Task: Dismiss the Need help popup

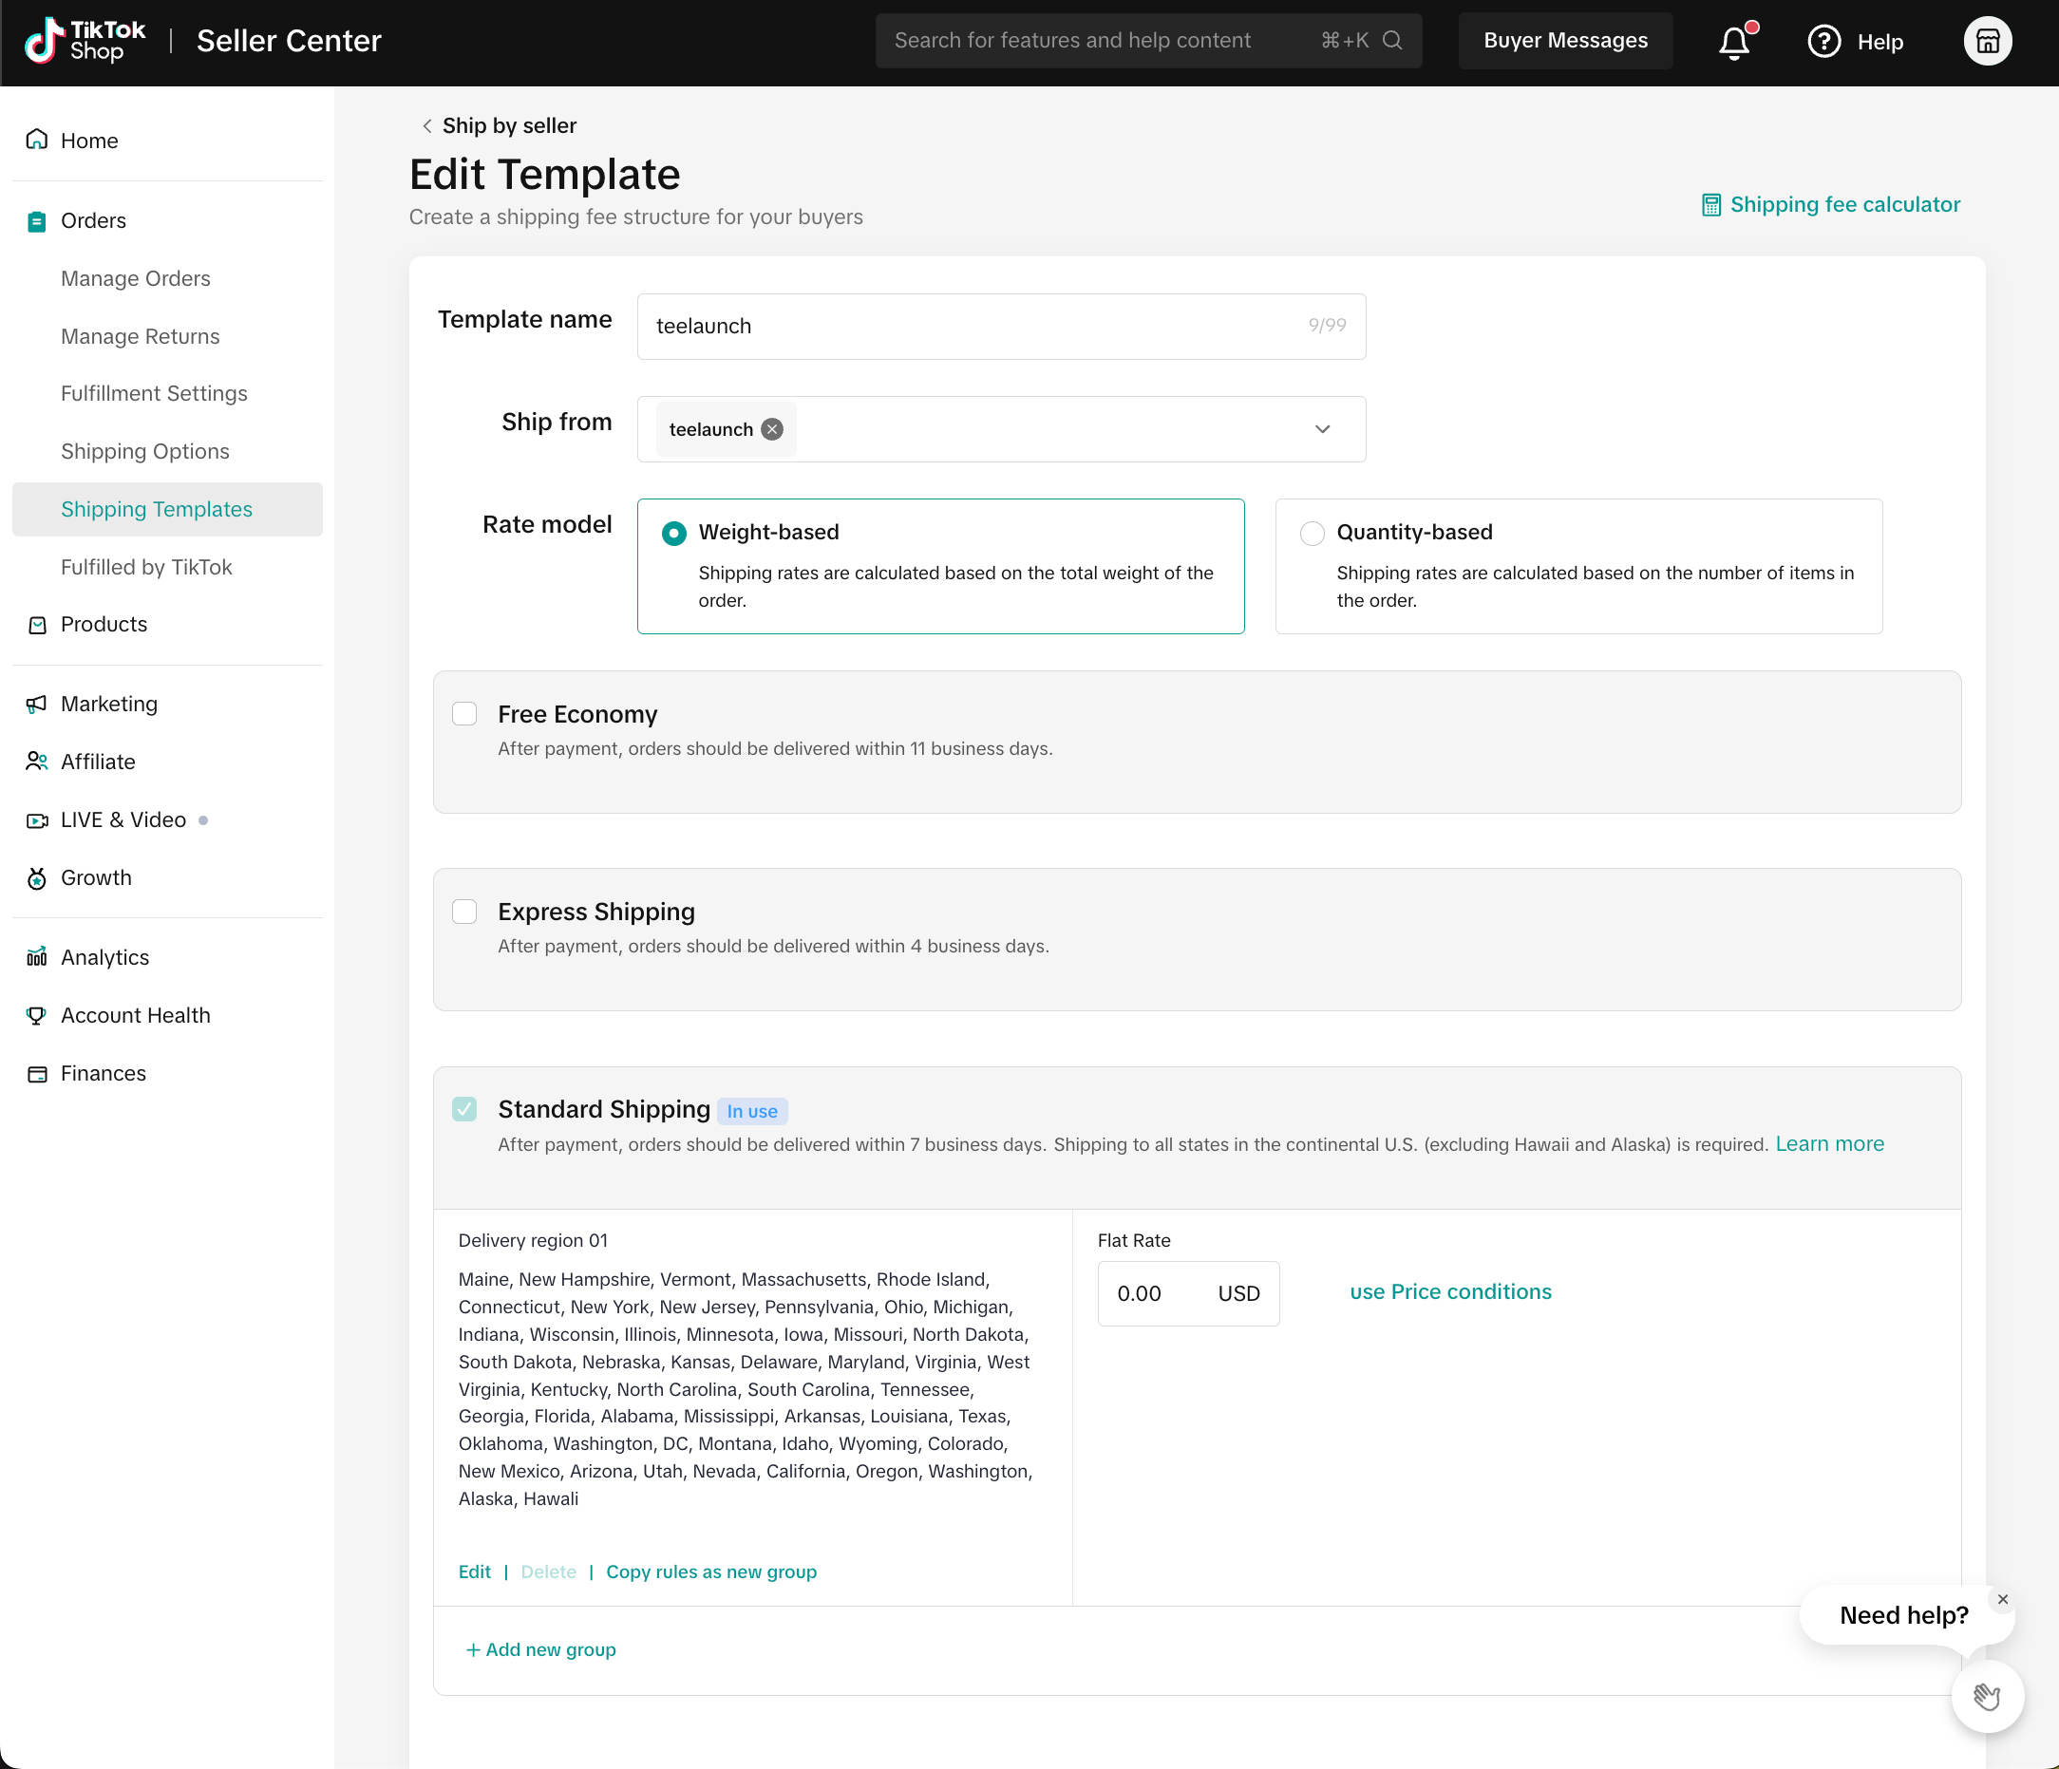Action: 2002,1599
